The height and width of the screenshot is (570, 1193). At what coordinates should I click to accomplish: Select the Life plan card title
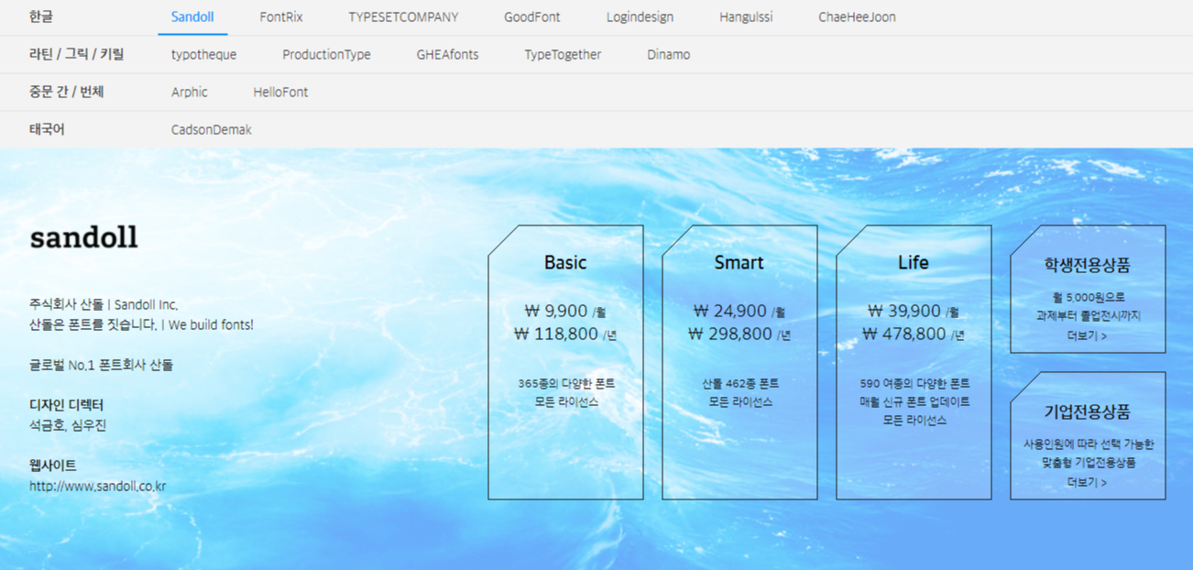(x=914, y=263)
